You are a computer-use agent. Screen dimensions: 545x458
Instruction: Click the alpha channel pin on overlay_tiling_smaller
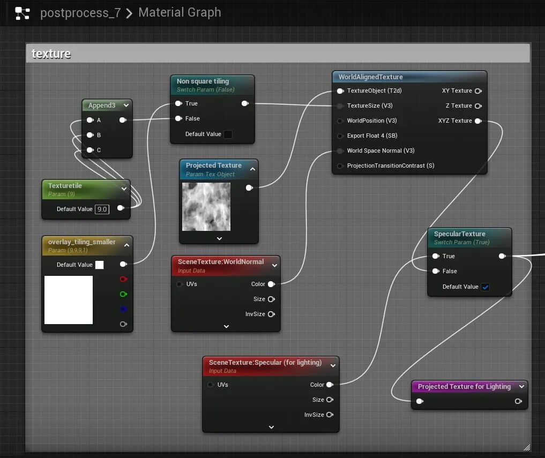[123, 324]
